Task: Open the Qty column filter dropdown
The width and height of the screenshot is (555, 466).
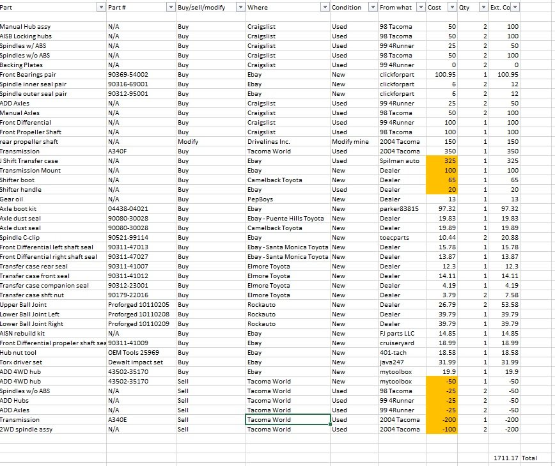Action: [483, 7]
